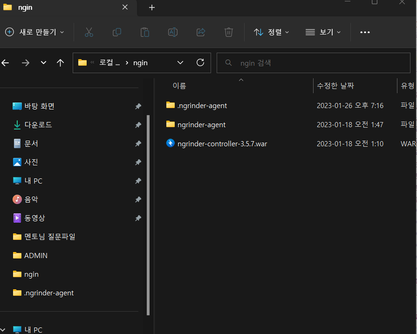
Task: Click the Cut (scissors) toolbar icon
Action: [x=89, y=32]
